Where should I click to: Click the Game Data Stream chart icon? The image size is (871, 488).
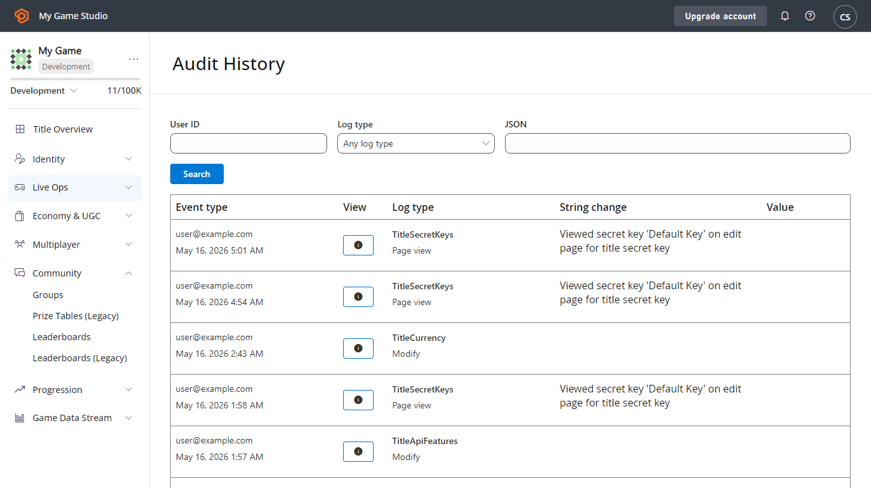point(20,418)
